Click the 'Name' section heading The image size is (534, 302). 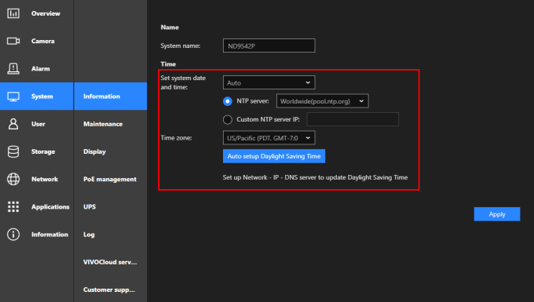point(170,27)
